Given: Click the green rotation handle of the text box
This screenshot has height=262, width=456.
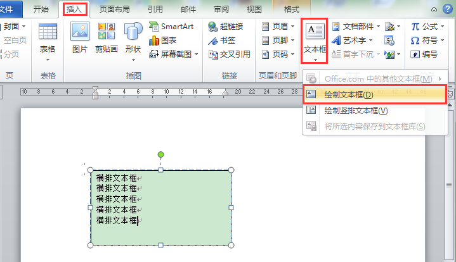Looking at the screenshot, I should point(161,154).
